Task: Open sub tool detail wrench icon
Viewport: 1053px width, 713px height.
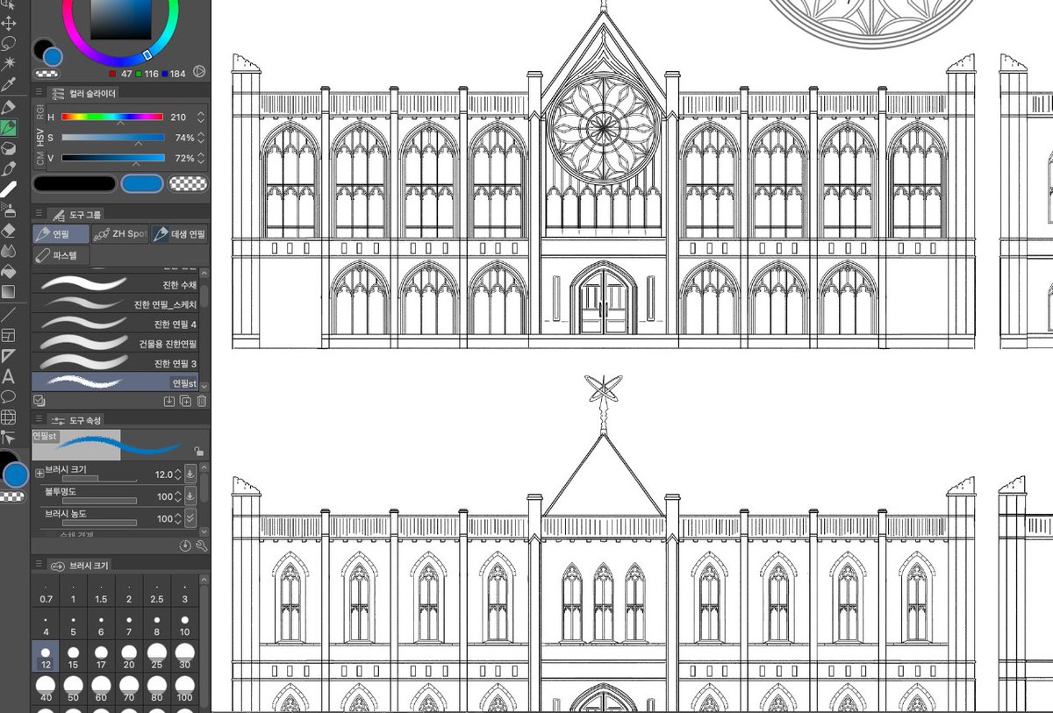Action: coord(202,545)
